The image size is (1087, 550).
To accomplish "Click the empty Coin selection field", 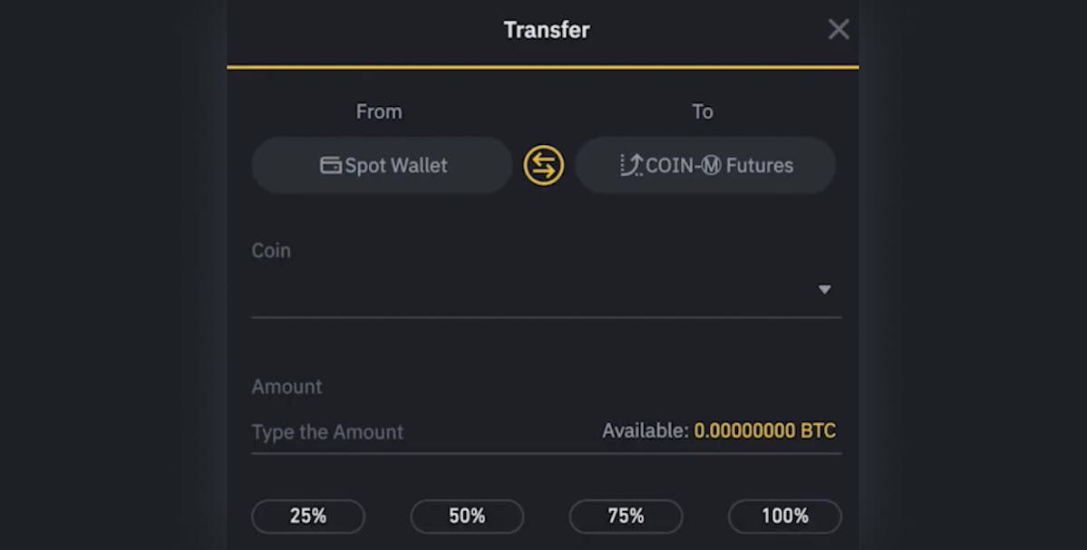I will pyautogui.click(x=547, y=290).
